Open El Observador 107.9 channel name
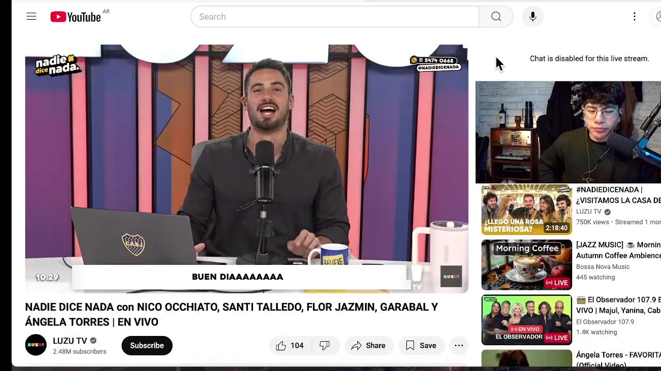Screen dimensions: 661x371 [x=605, y=322]
